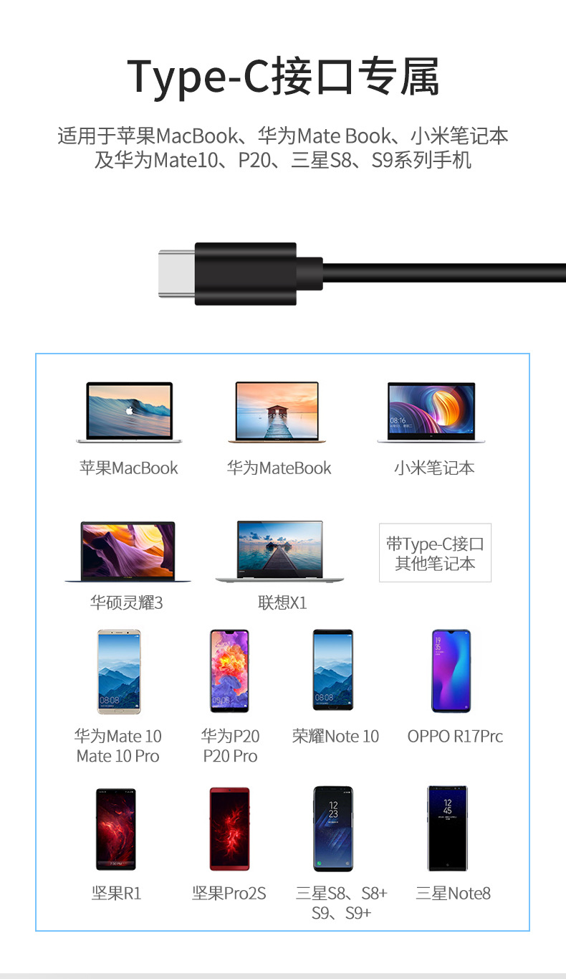Click the Huawei P20 phone image
The height and width of the screenshot is (979, 566).
[x=229, y=671]
